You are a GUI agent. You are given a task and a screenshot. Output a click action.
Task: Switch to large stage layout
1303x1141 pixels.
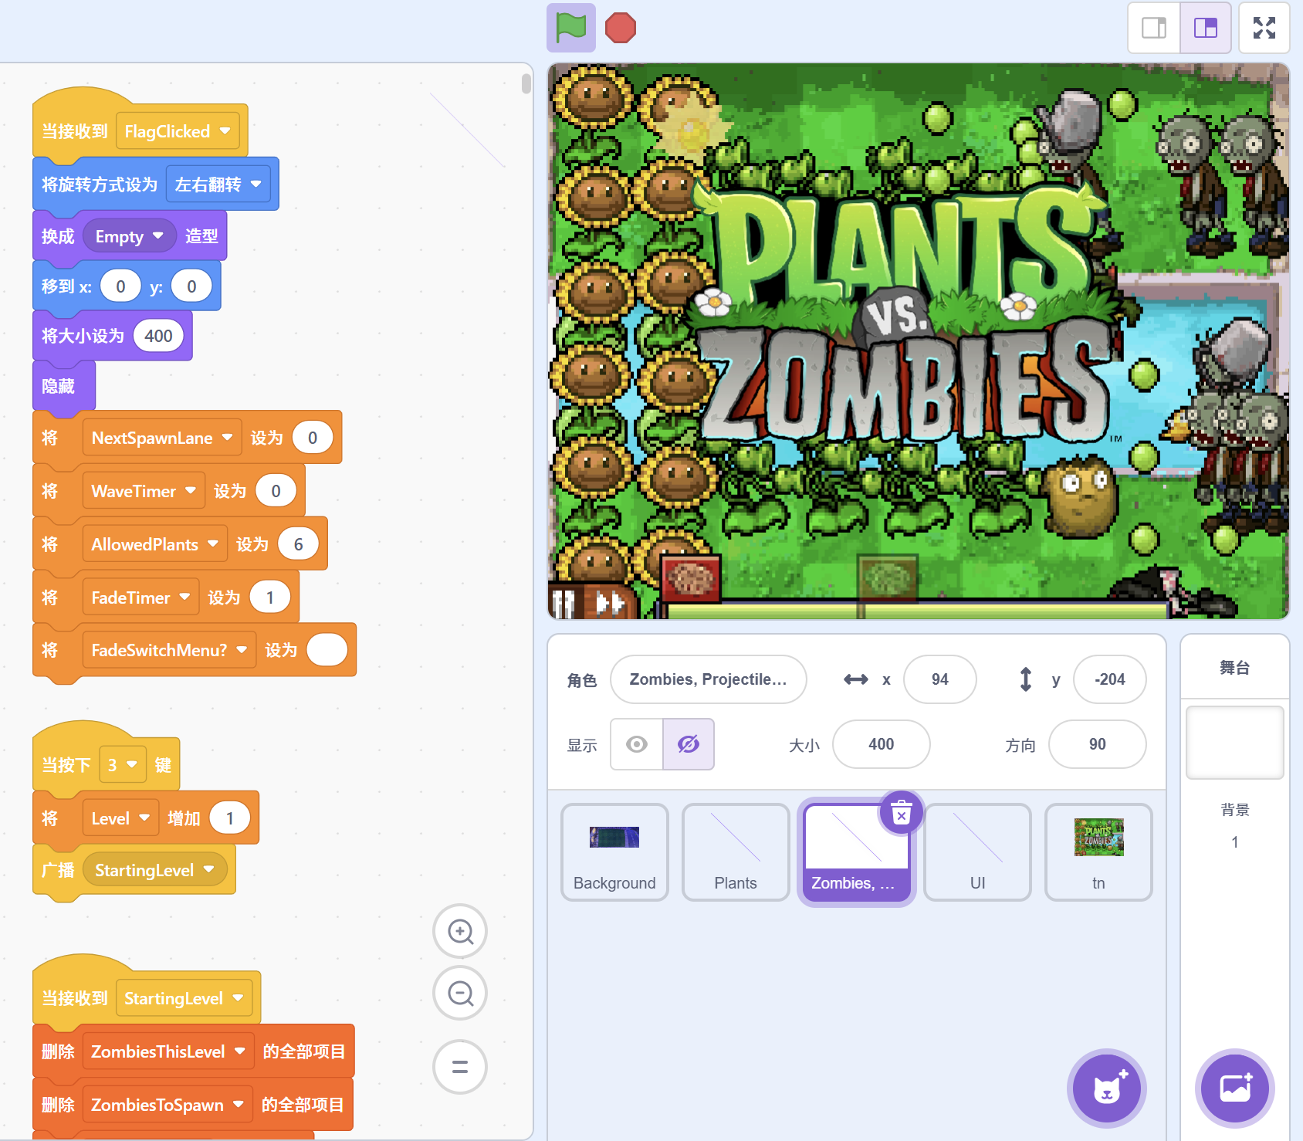(1206, 28)
